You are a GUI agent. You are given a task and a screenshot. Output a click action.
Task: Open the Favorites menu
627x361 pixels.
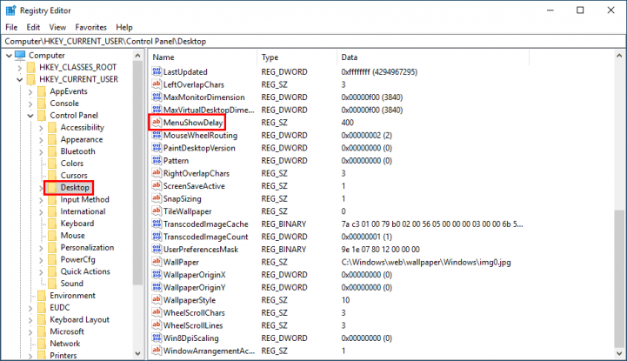pos(91,27)
